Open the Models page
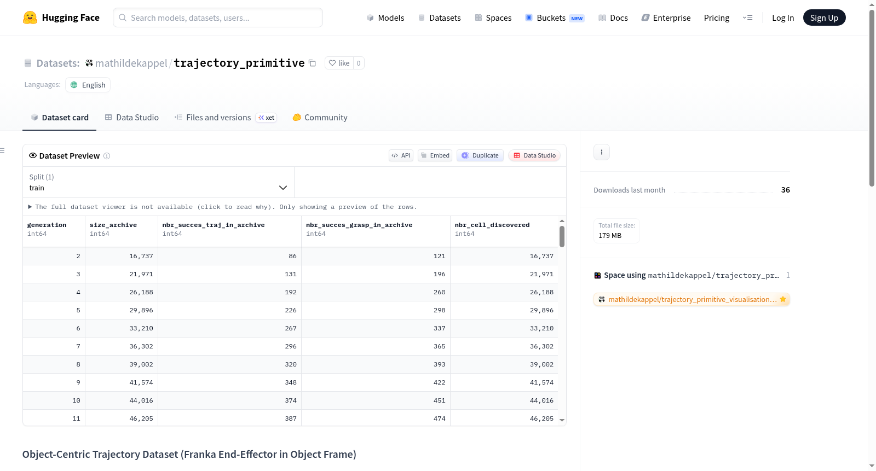The height and width of the screenshot is (471, 876). [x=385, y=18]
